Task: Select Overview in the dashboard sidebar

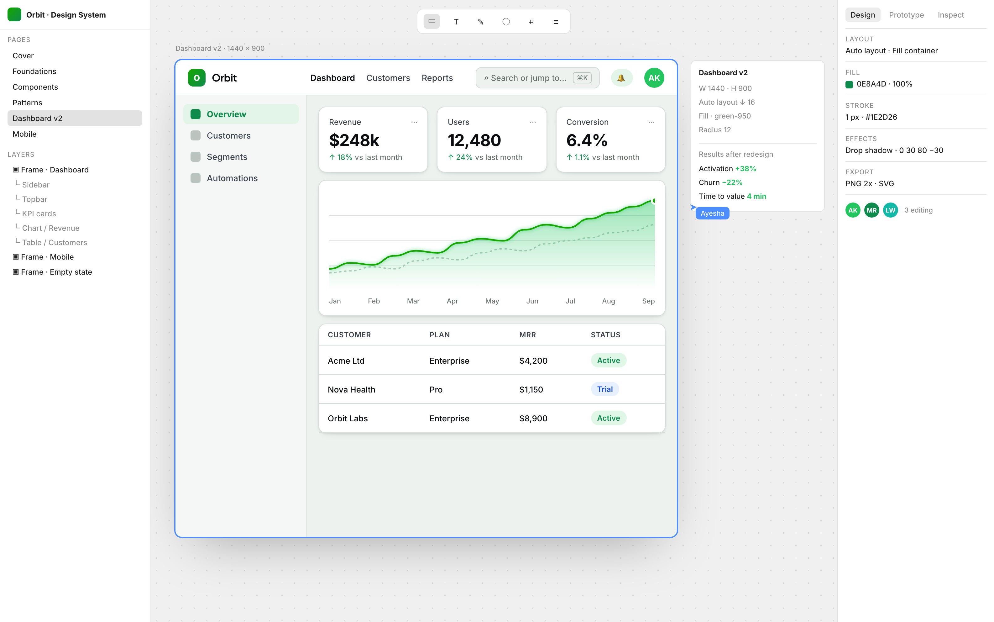Action: click(241, 114)
